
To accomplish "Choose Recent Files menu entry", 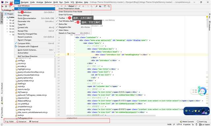I will (x=35, y=31).
